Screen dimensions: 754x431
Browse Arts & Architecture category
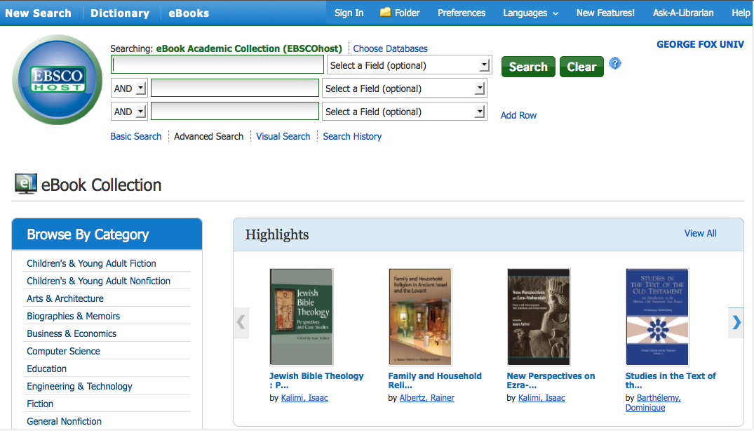[65, 299]
